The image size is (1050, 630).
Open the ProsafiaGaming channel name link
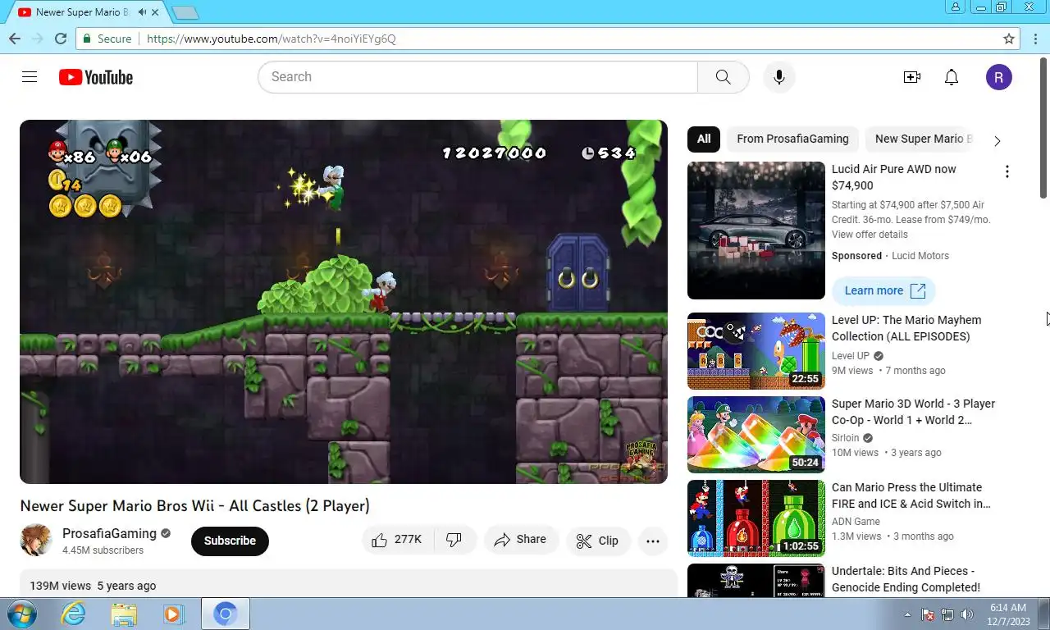click(x=109, y=533)
